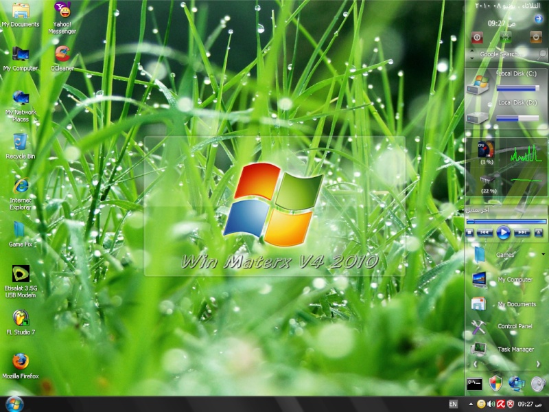Click the search engine up arrow
This screenshot has width=549, height=412.
[471, 51]
